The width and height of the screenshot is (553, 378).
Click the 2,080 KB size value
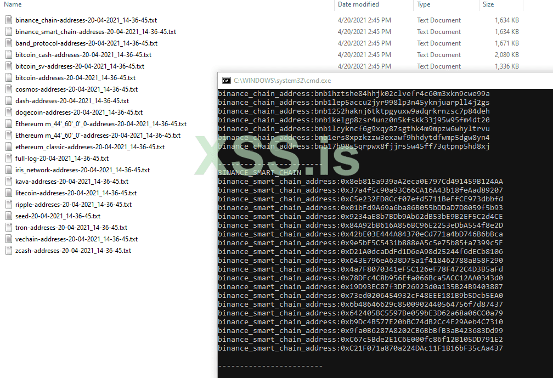(x=506, y=55)
